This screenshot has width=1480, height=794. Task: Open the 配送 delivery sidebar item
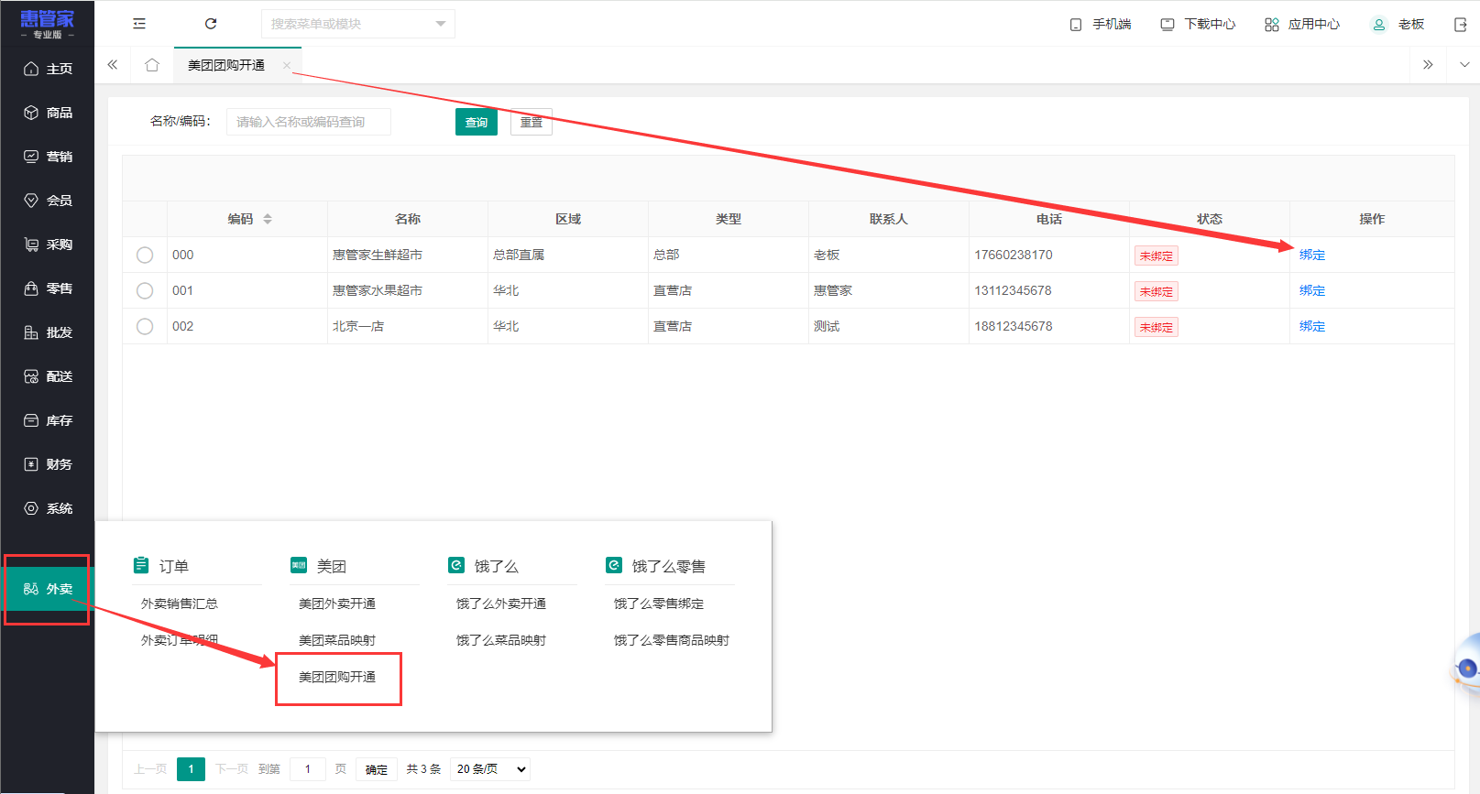click(x=48, y=376)
